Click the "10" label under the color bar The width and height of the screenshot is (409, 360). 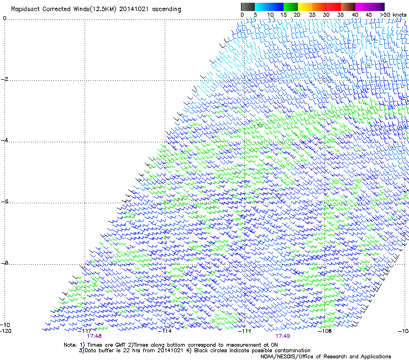(270, 15)
